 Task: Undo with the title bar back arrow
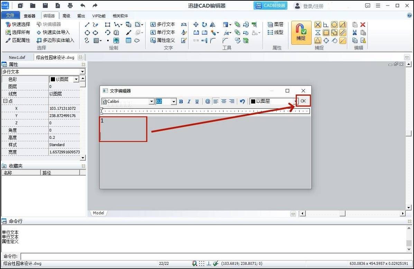pos(83,6)
